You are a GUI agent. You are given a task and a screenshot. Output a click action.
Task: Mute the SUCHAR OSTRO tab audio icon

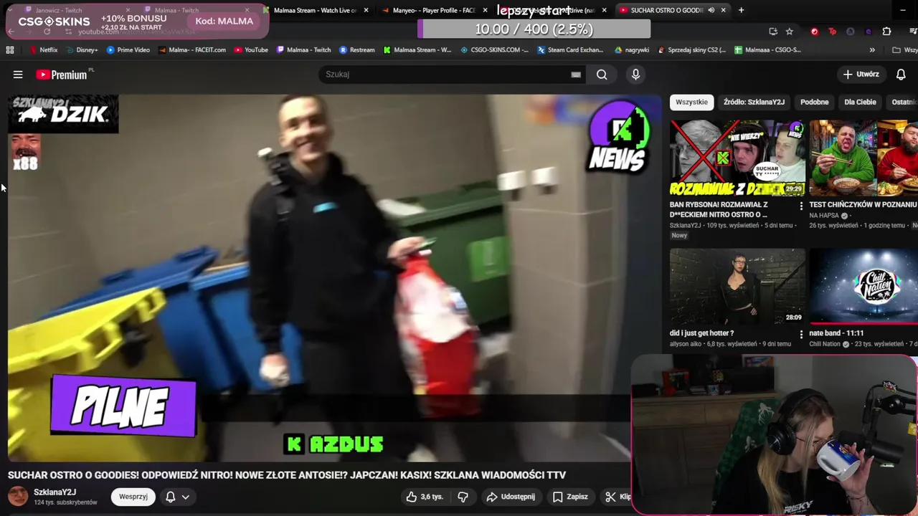(711, 10)
